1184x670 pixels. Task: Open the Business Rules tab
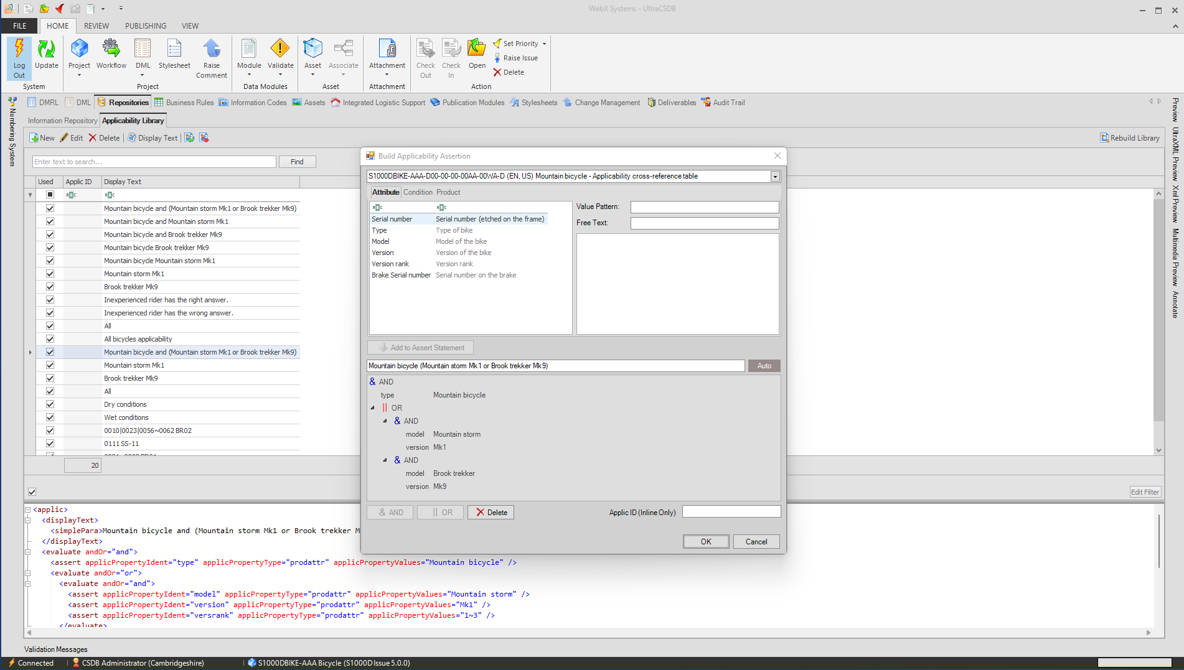coord(184,103)
